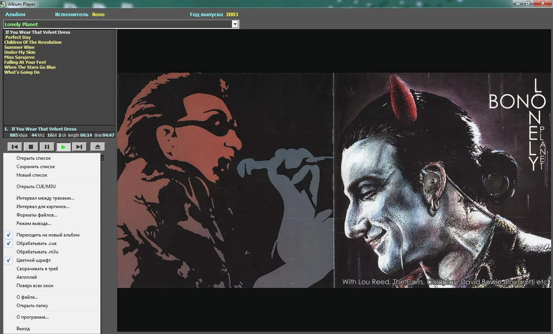Enable Сворачивать в трей option

(x=52, y=269)
